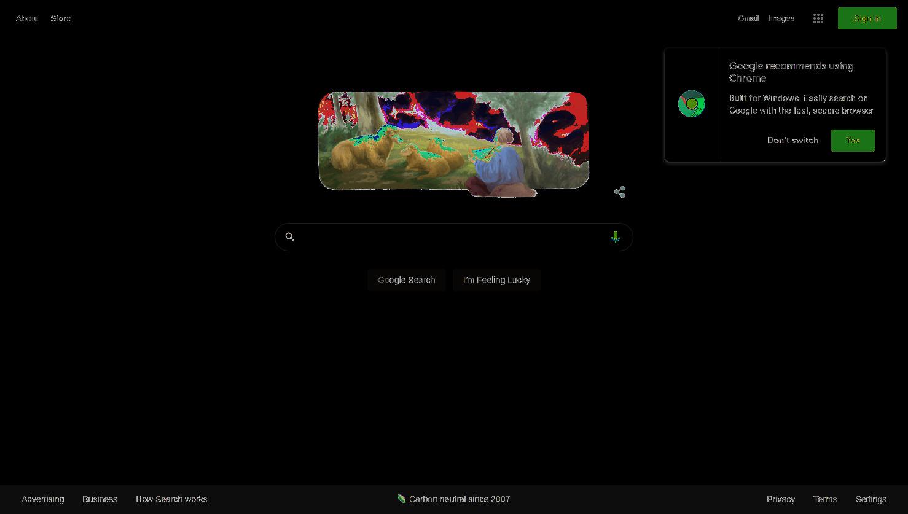The width and height of the screenshot is (908, 514).
Task: Accept Chrome recommendation with Yes button
Action: click(x=853, y=140)
